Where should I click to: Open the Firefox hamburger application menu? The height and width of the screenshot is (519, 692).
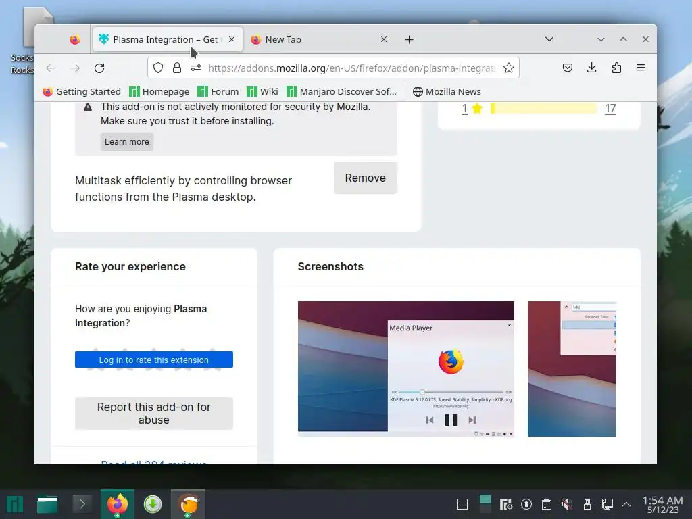(x=641, y=68)
